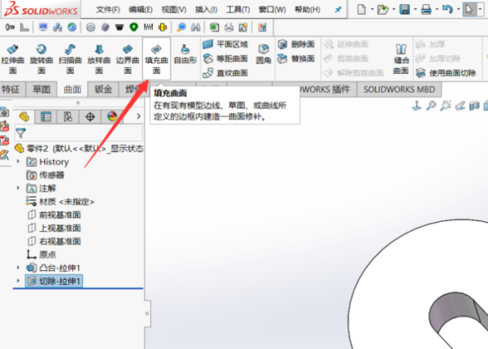Viewport: 488px width, 349px height.
Task: Select the 放样曲面 lofted surface tool
Action: 99,59
